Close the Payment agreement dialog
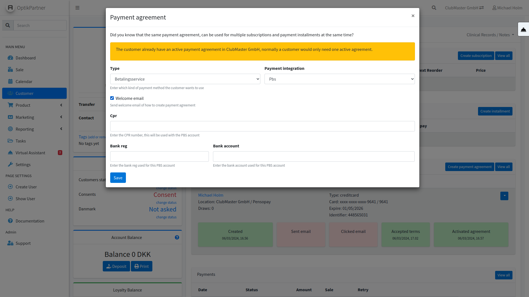This screenshot has height=297, width=529. 413,16
